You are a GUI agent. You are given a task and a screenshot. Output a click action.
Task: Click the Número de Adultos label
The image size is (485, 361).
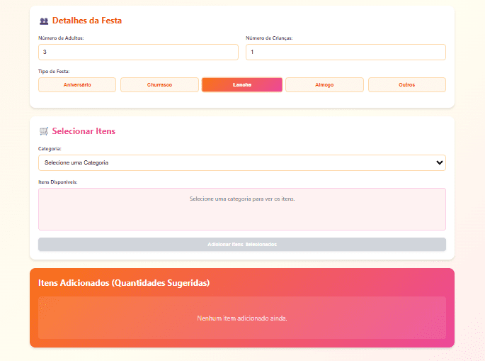coord(61,38)
